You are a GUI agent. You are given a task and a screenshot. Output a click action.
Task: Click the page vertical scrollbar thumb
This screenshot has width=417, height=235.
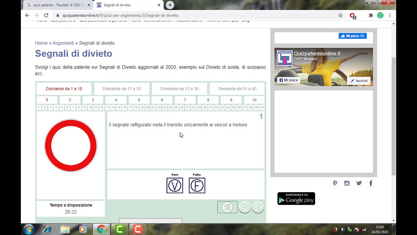[394, 116]
